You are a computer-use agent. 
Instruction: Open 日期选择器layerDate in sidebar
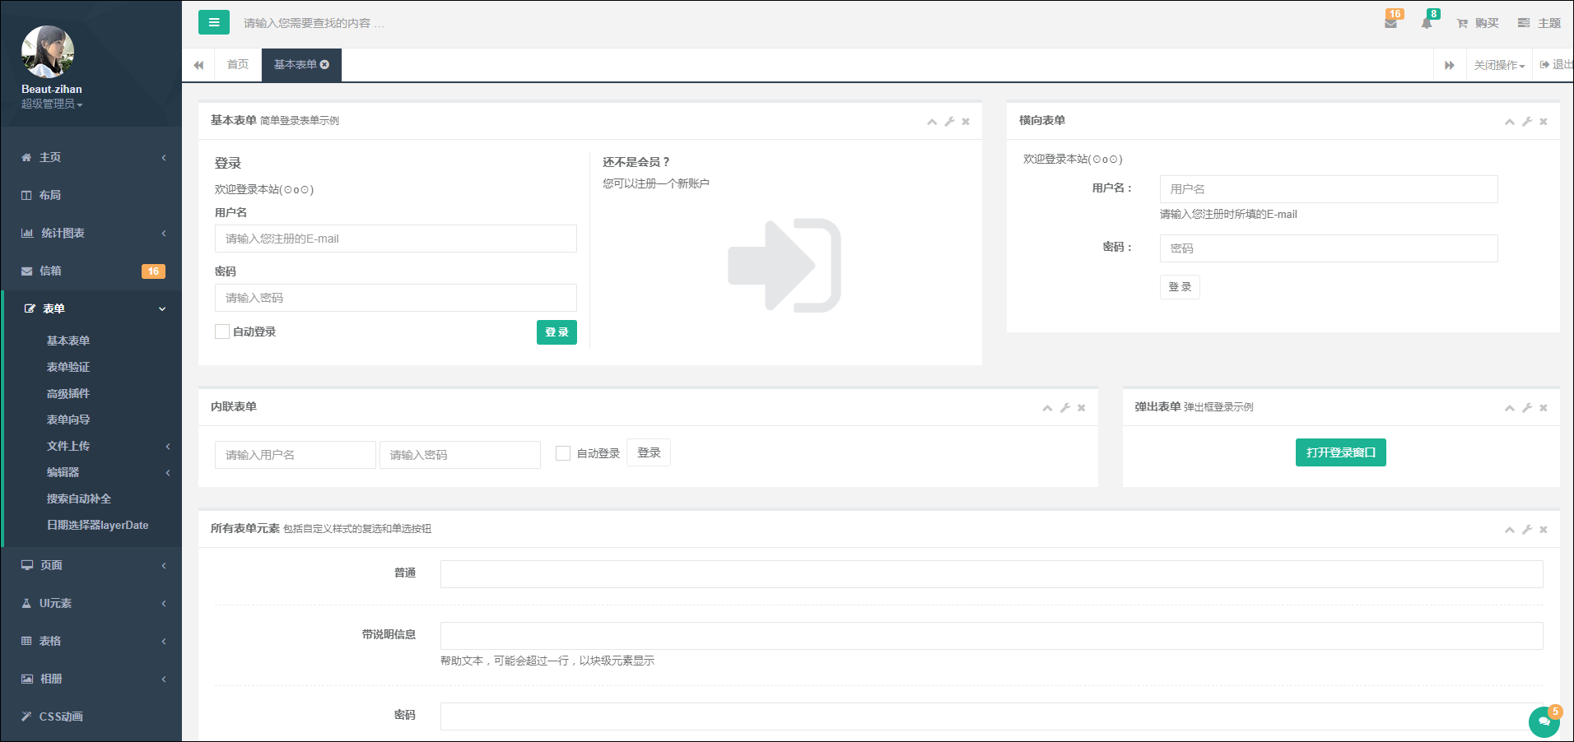pyautogui.click(x=98, y=525)
